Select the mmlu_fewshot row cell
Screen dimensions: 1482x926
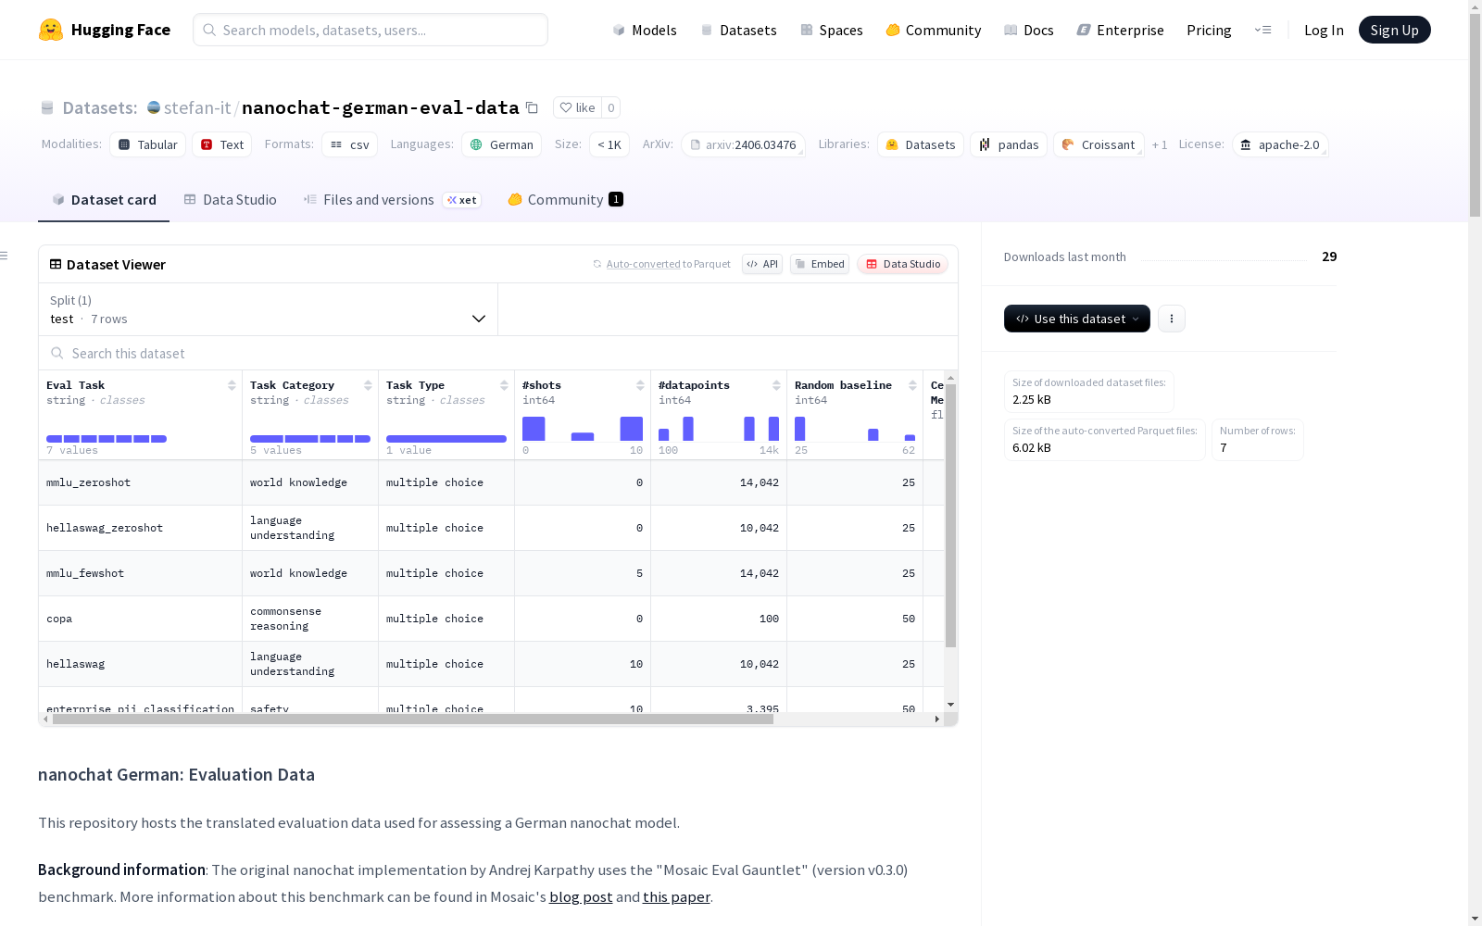[x=141, y=573]
